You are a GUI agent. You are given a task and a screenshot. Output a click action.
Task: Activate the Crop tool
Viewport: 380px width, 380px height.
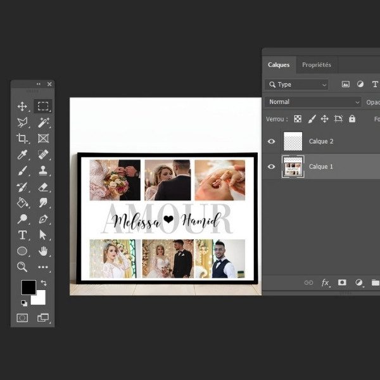22,138
